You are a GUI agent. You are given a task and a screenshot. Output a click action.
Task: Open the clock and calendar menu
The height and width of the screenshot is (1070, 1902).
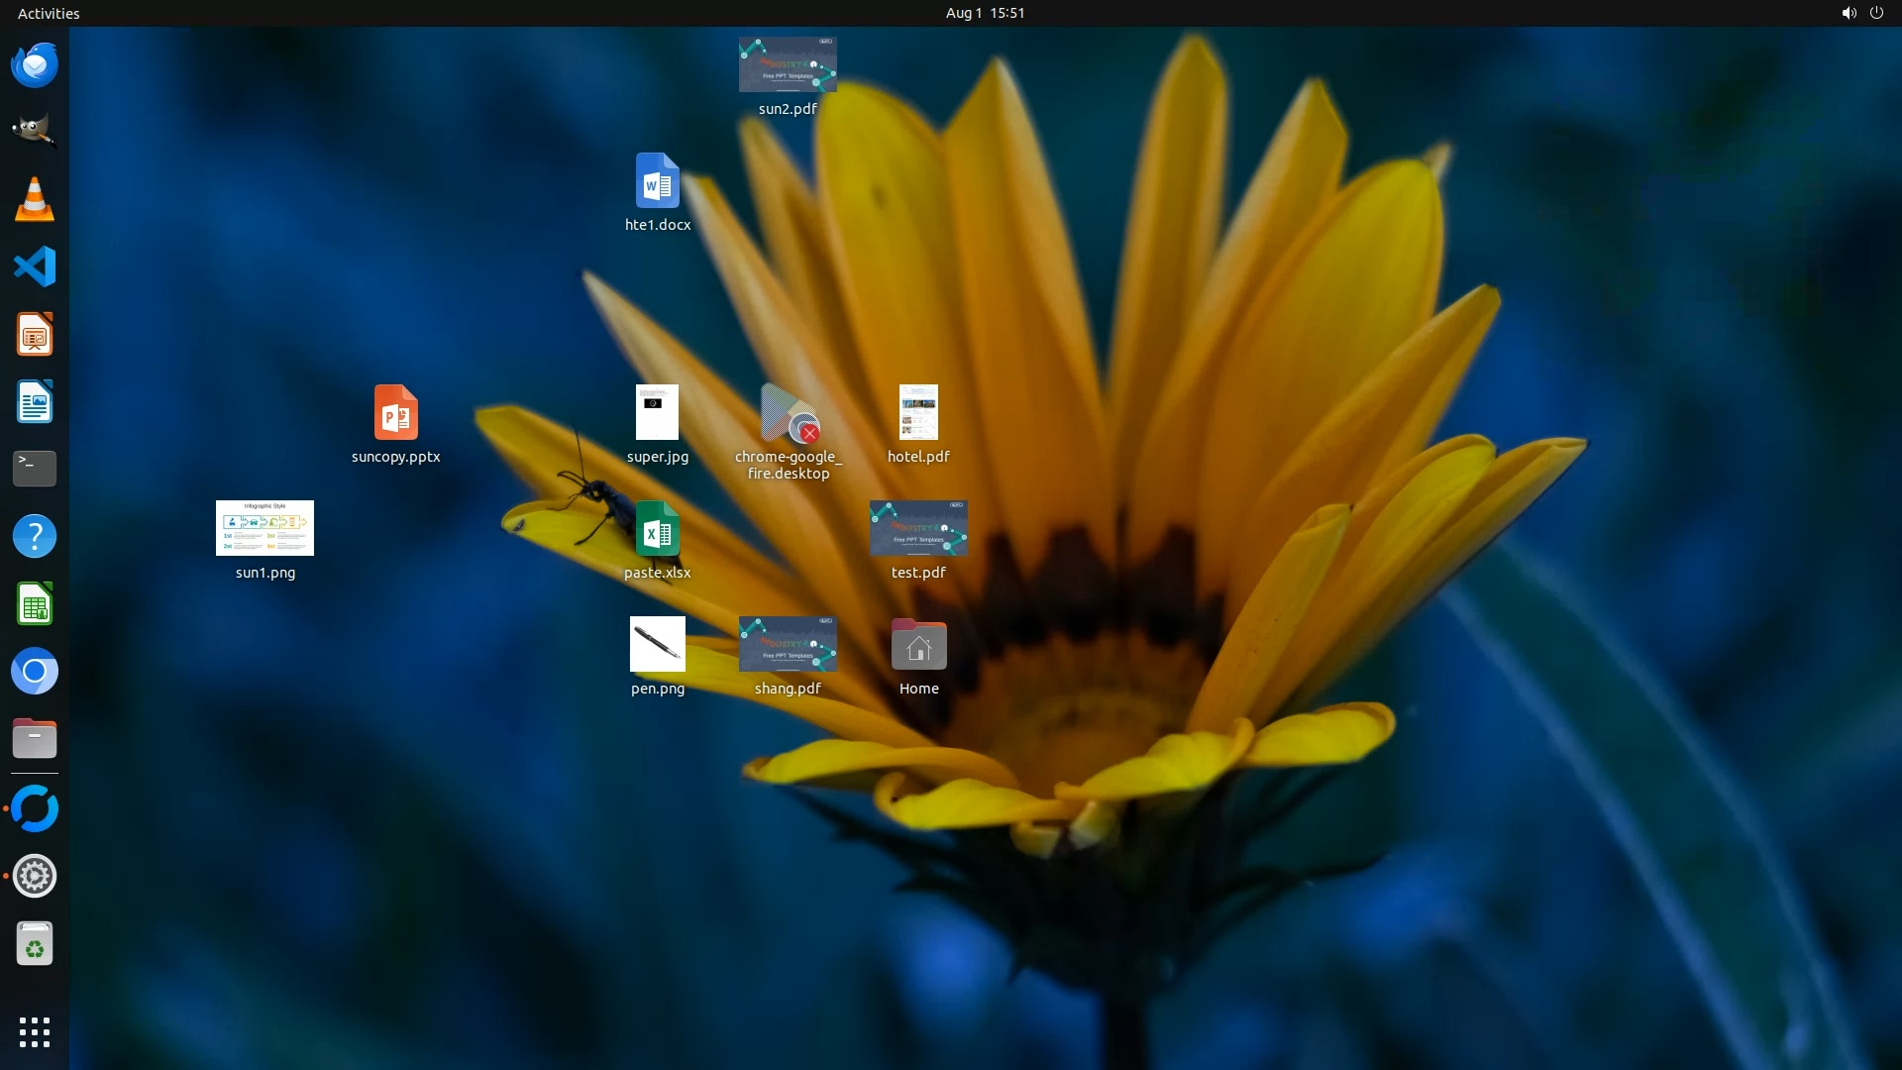(x=985, y=13)
